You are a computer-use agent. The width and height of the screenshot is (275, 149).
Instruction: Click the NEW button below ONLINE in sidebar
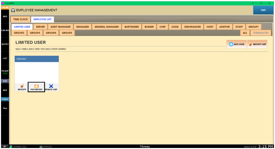click(x=5, y=17)
